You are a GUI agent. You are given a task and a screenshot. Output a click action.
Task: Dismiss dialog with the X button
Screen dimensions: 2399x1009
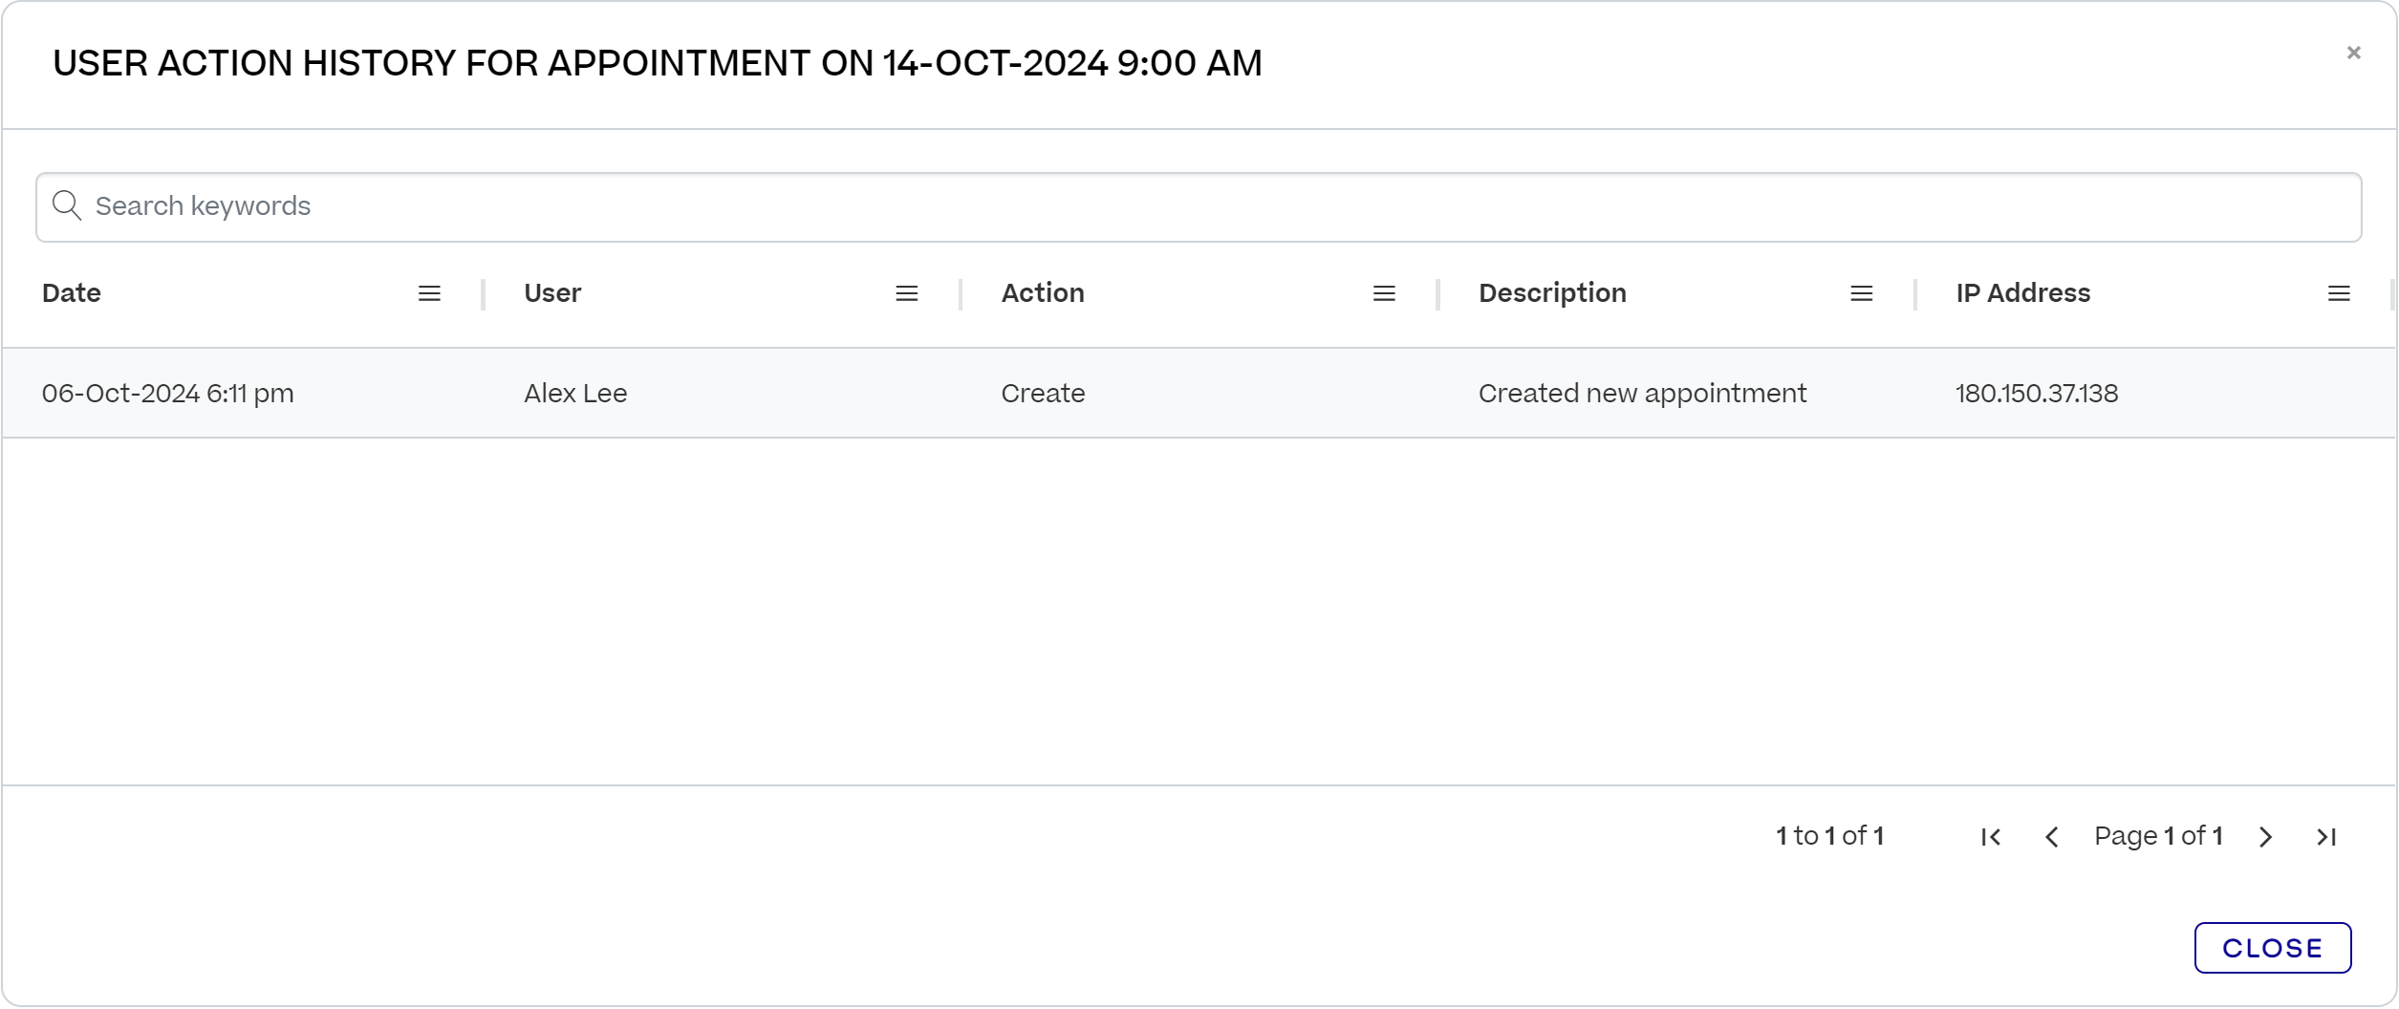pyautogui.click(x=2352, y=54)
